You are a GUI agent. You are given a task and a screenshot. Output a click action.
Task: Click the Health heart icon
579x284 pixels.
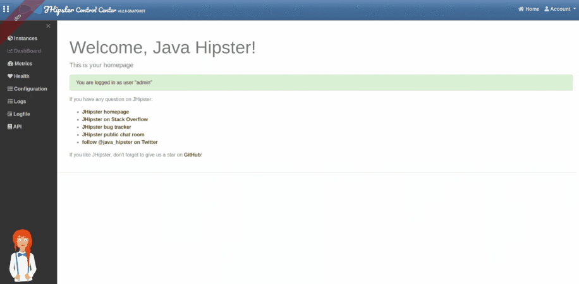[x=9, y=76]
